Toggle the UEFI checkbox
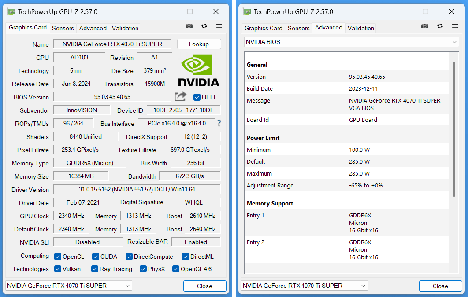468x297 pixels. pos(197,97)
